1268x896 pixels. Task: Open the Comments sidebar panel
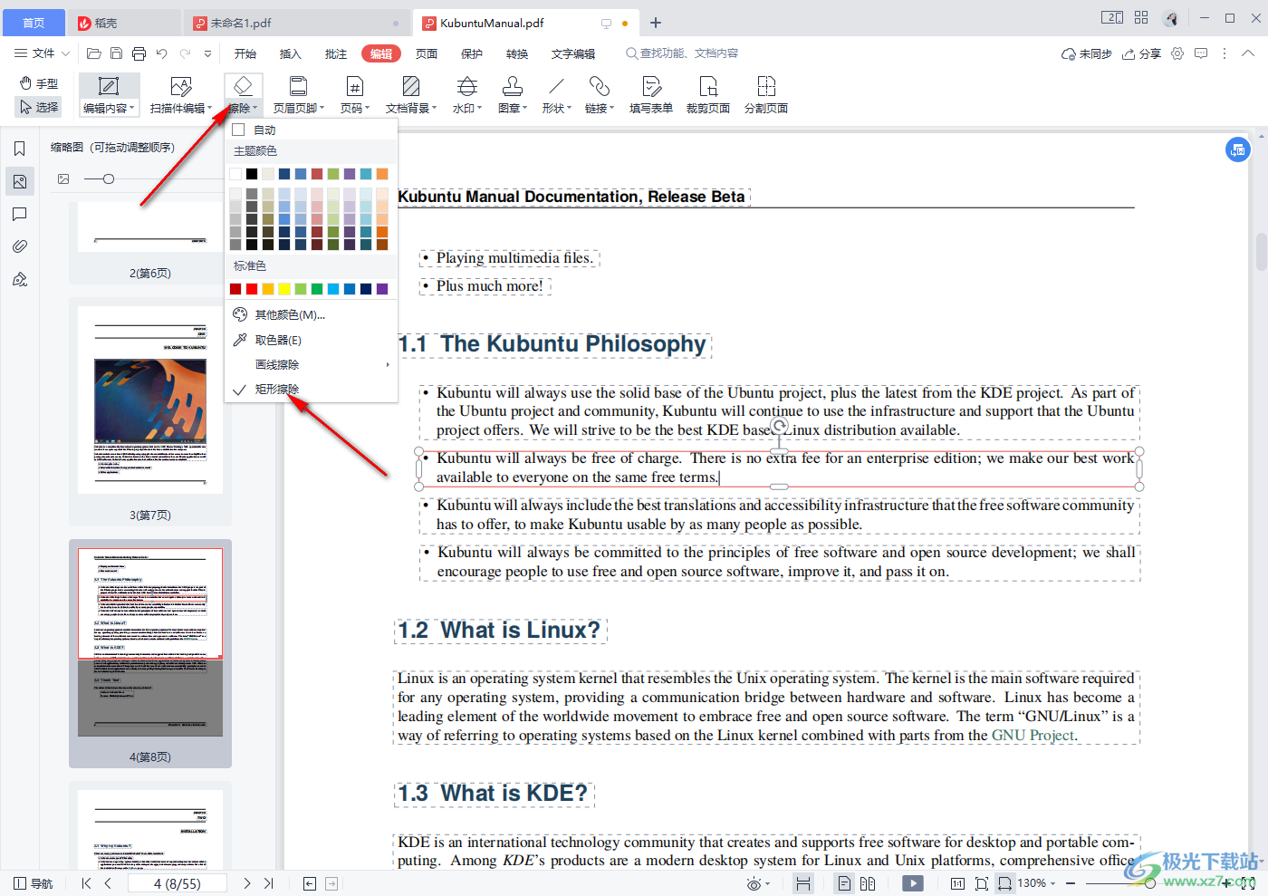[20, 215]
